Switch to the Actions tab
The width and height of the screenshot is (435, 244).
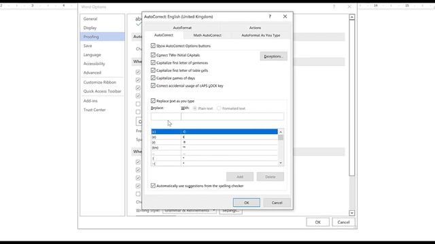[x=255, y=28]
